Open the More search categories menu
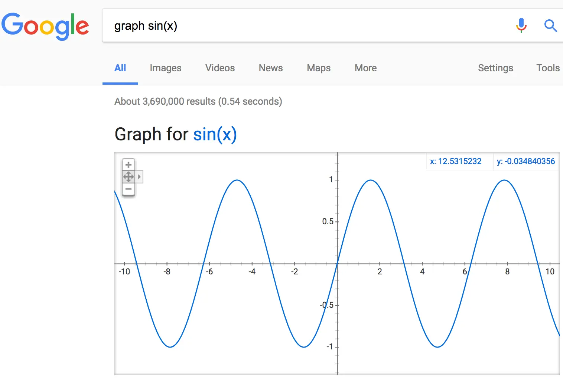This screenshot has height=378, width=563. click(x=365, y=68)
